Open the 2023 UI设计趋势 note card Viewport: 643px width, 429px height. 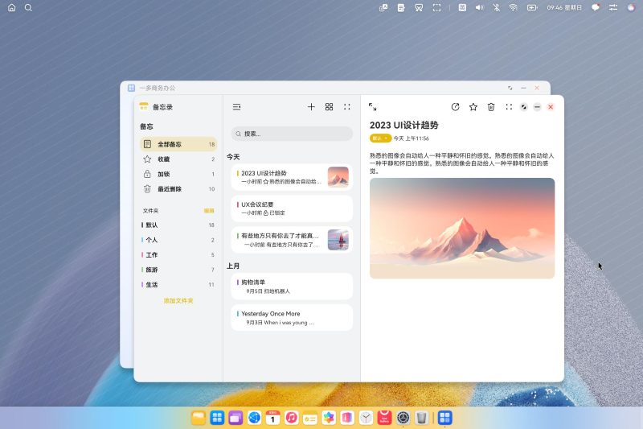292,177
